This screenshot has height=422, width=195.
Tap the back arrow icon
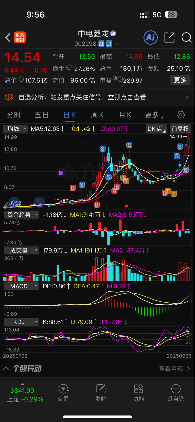8,38
